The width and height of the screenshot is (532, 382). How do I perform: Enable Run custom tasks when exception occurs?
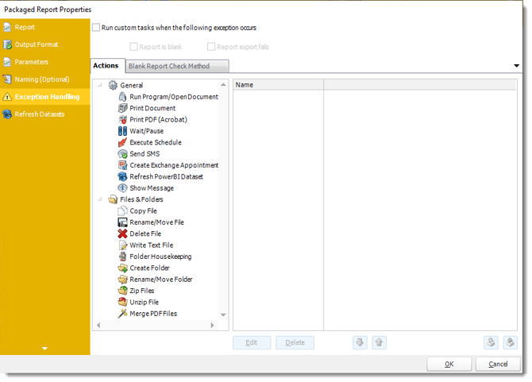click(x=96, y=28)
